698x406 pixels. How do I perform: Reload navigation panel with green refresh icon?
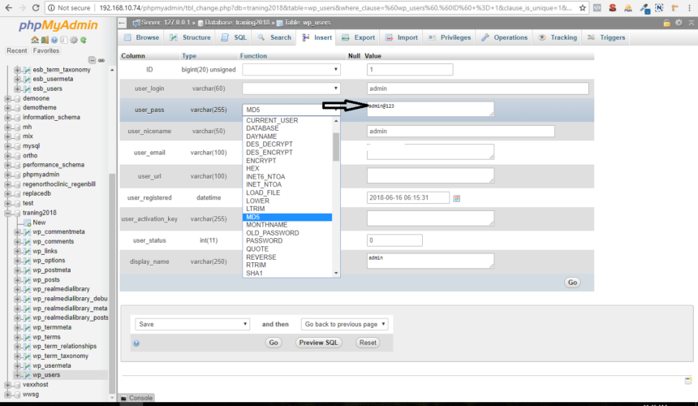(x=84, y=40)
